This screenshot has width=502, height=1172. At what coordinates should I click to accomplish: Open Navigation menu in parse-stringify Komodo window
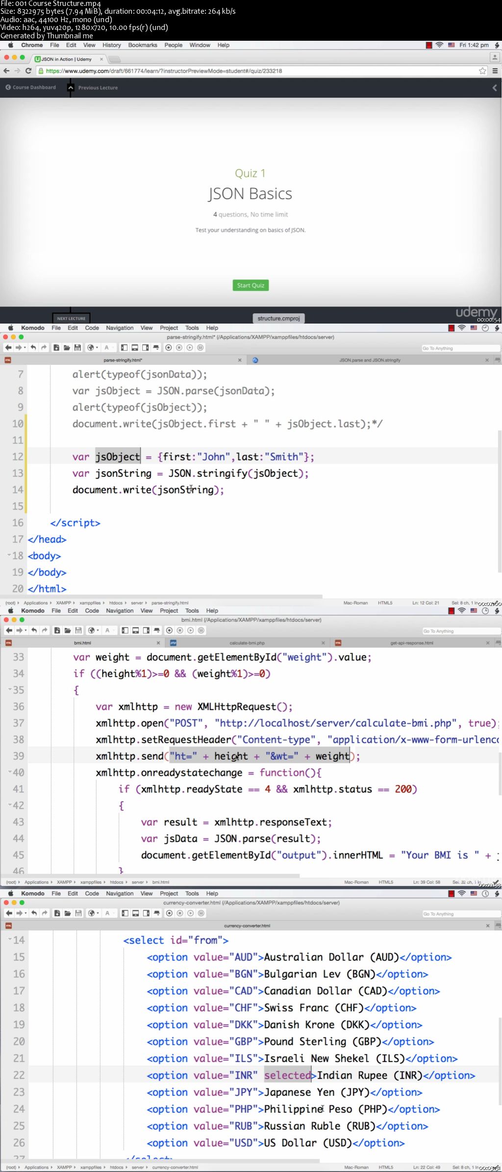tap(120, 328)
